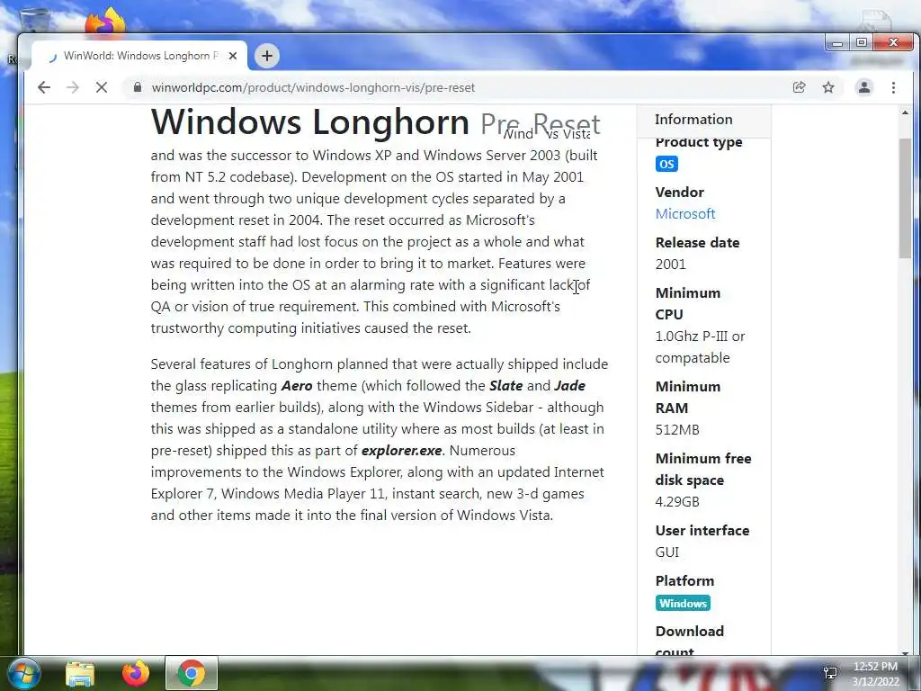Bookmark this page with the star icon
The image size is (921, 691).
828,87
